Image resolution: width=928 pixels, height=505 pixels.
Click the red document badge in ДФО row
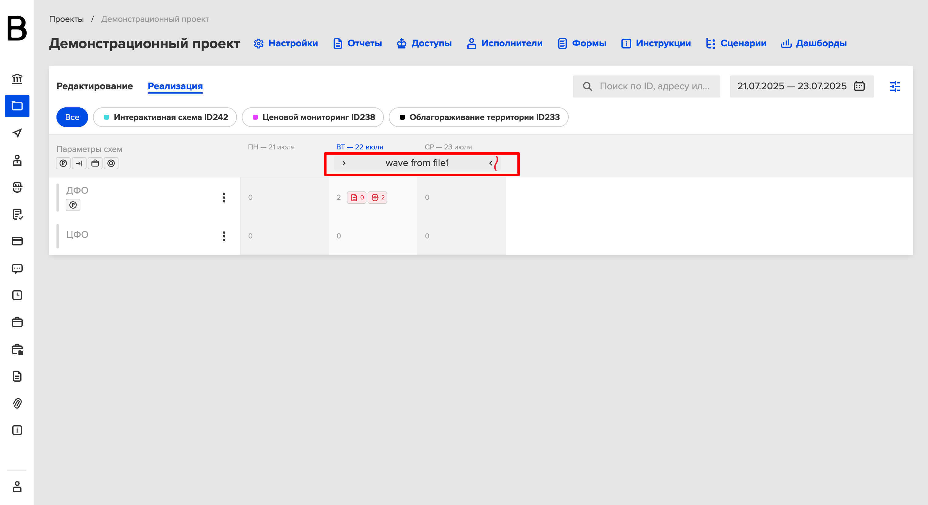point(357,197)
